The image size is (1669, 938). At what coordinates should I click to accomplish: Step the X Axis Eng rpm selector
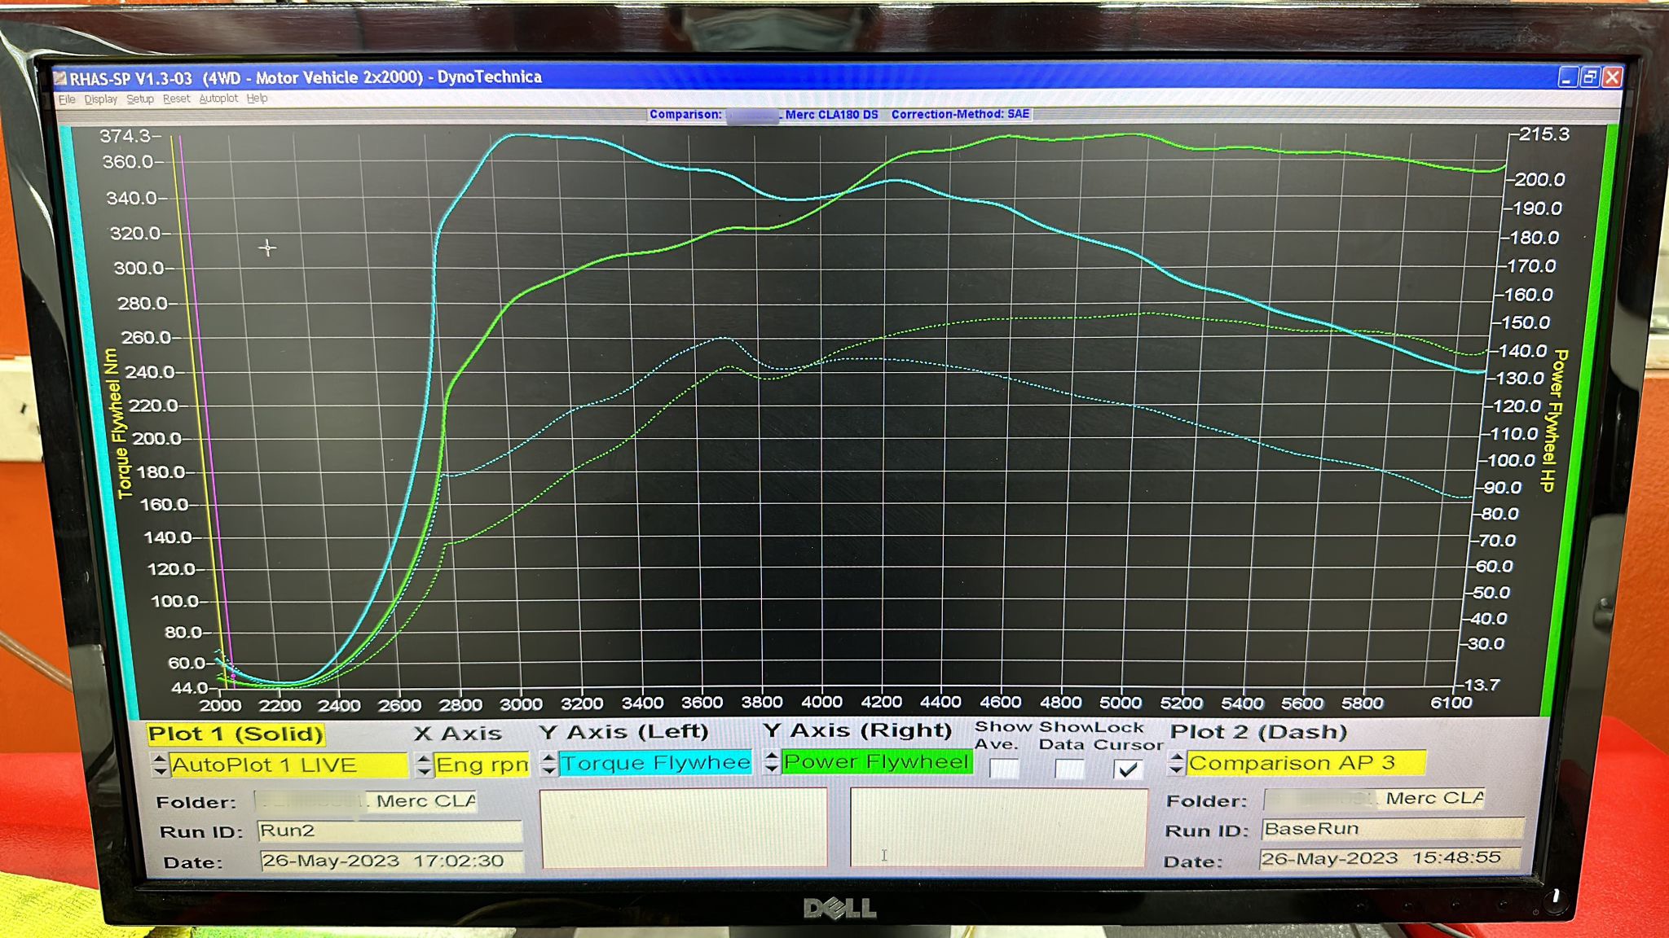pyautogui.click(x=424, y=765)
